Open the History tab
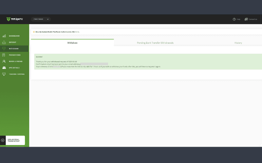The width and height of the screenshot is (262, 163). point(238,43)
